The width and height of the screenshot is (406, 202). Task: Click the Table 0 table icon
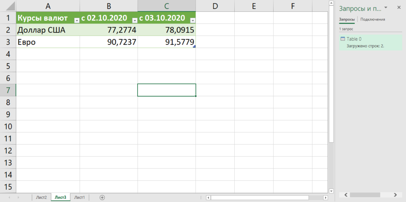coord(342,39)
